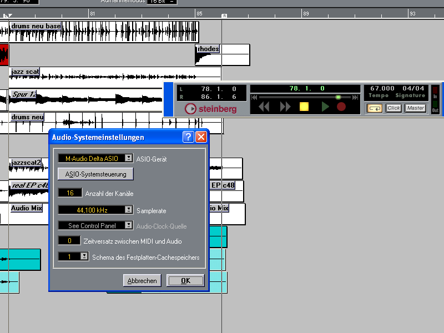The width and height of the screenshot is (444, 333).
Task: Rewind the transport
Action: pyautogui.click(x=264, y=107)
